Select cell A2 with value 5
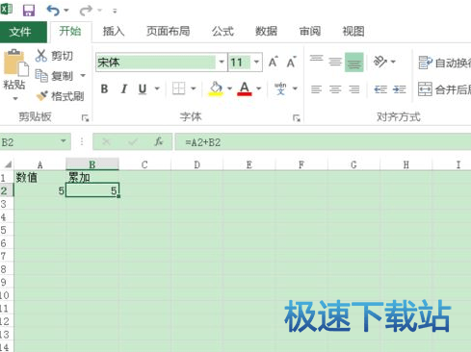The height and width of the screenshot is (352, 471). pyautogui.click(x=39, y=190)
